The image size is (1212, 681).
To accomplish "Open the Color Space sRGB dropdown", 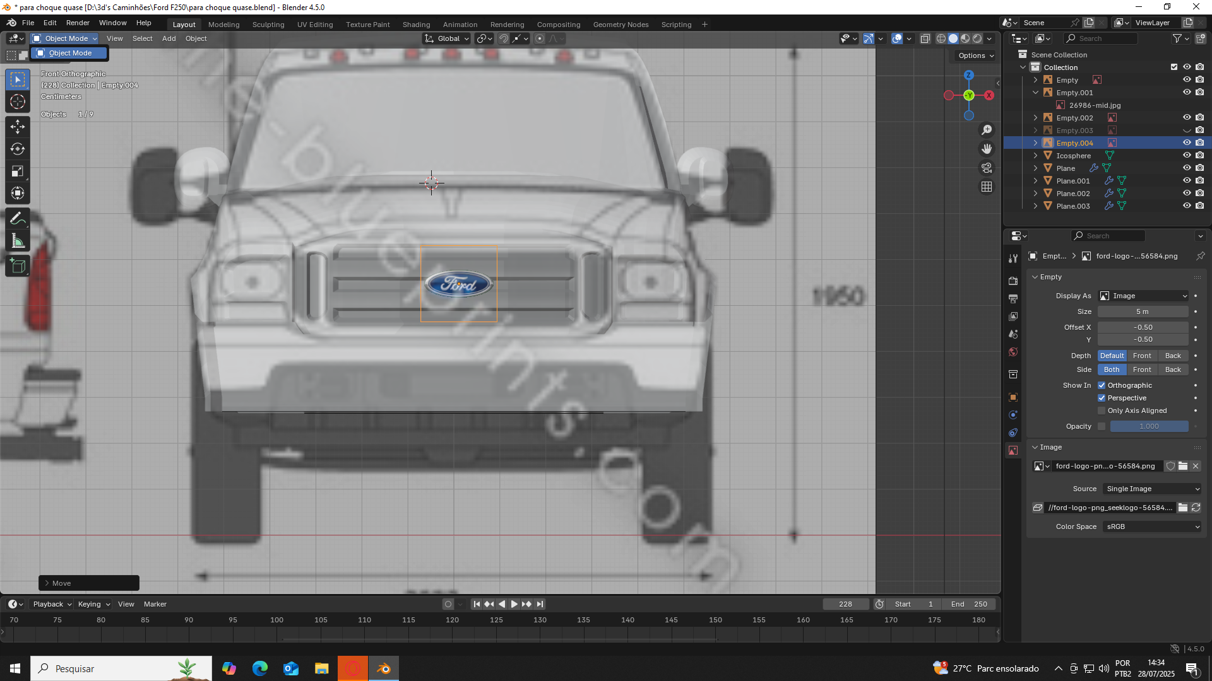I will tap(1152, 527).
